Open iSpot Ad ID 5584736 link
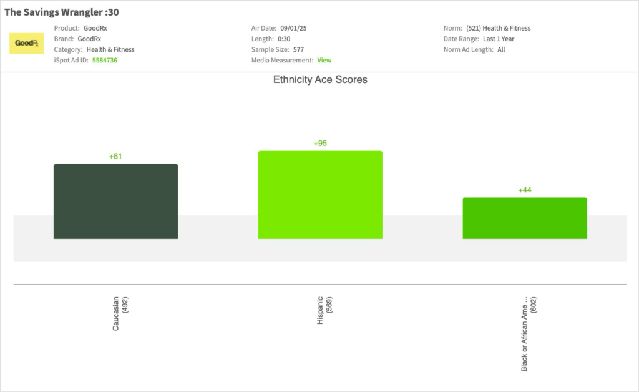The width and height of the screenshot is (639, 392). click(105, 61)
